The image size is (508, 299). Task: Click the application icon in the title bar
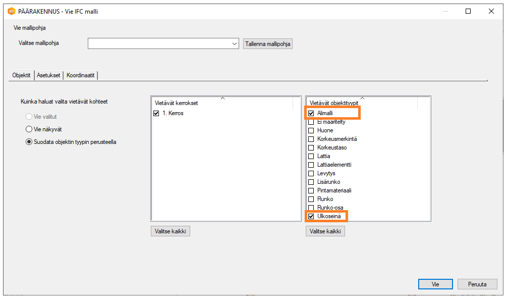click(11, 11)
